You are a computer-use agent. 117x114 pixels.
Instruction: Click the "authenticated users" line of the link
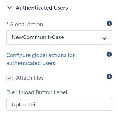click(31, 63)
